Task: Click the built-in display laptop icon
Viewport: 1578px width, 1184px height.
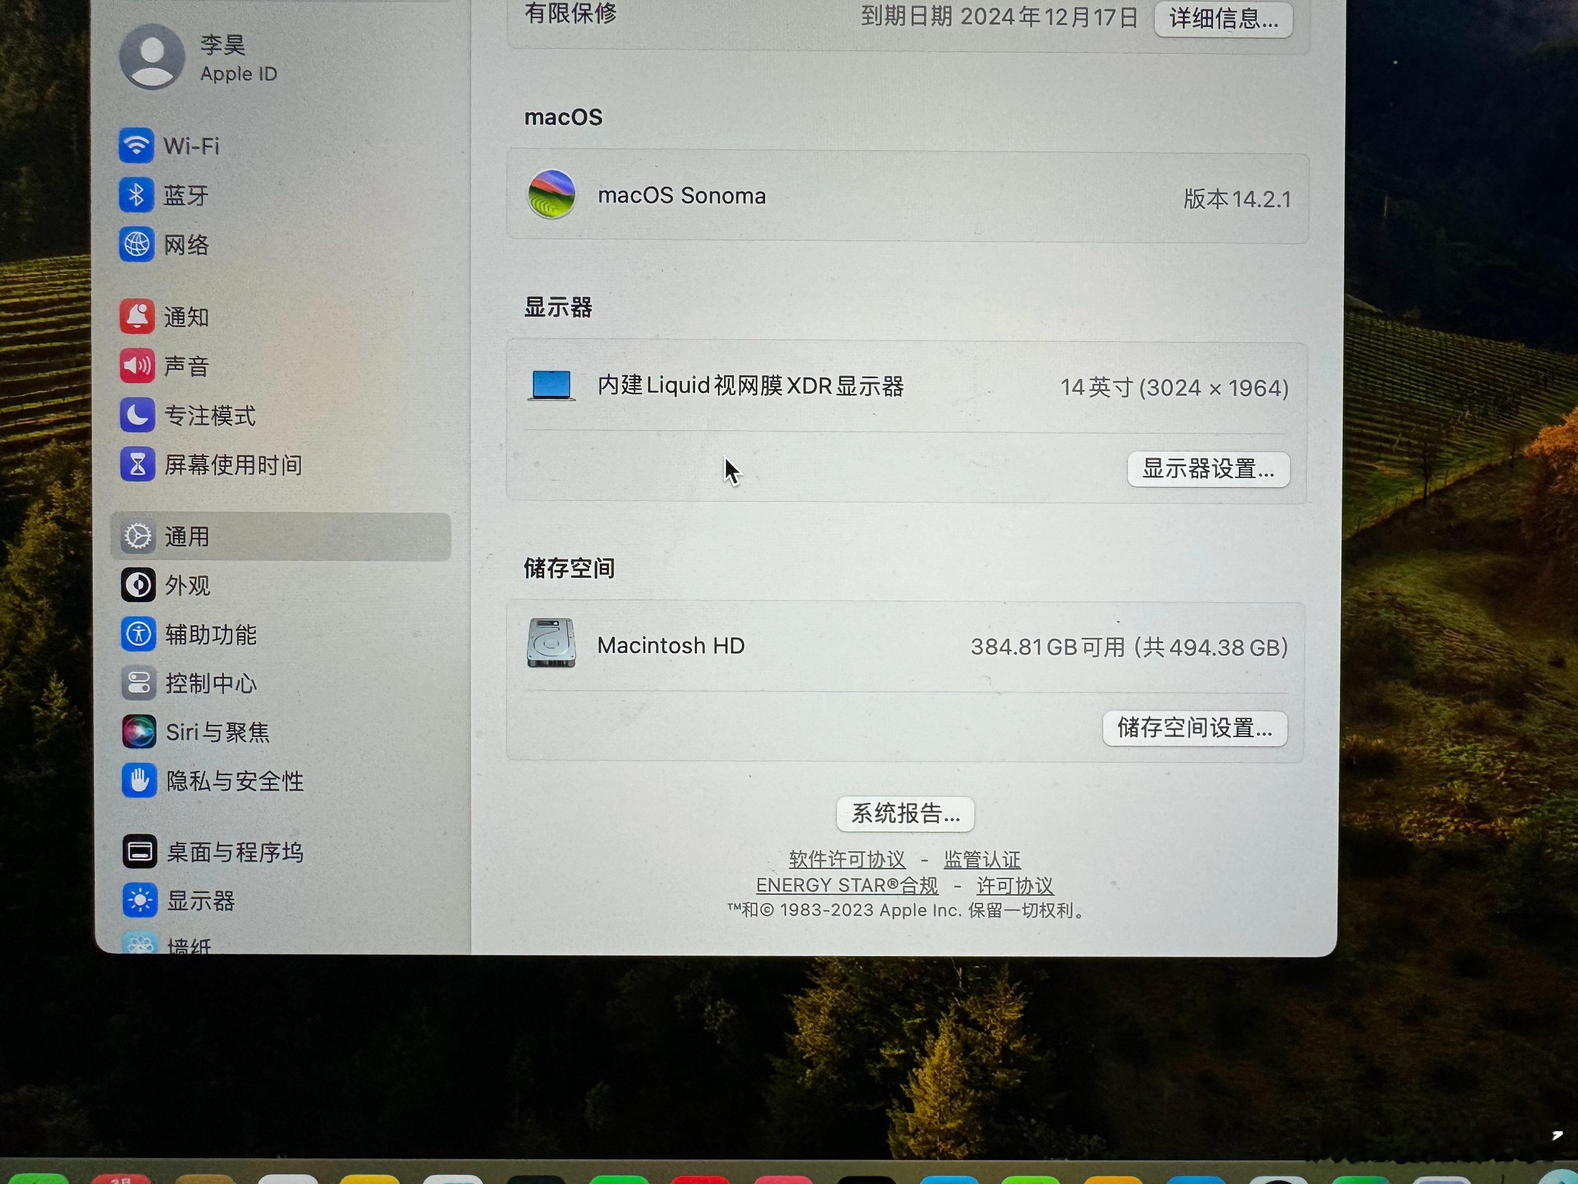Action: (551, 386)
